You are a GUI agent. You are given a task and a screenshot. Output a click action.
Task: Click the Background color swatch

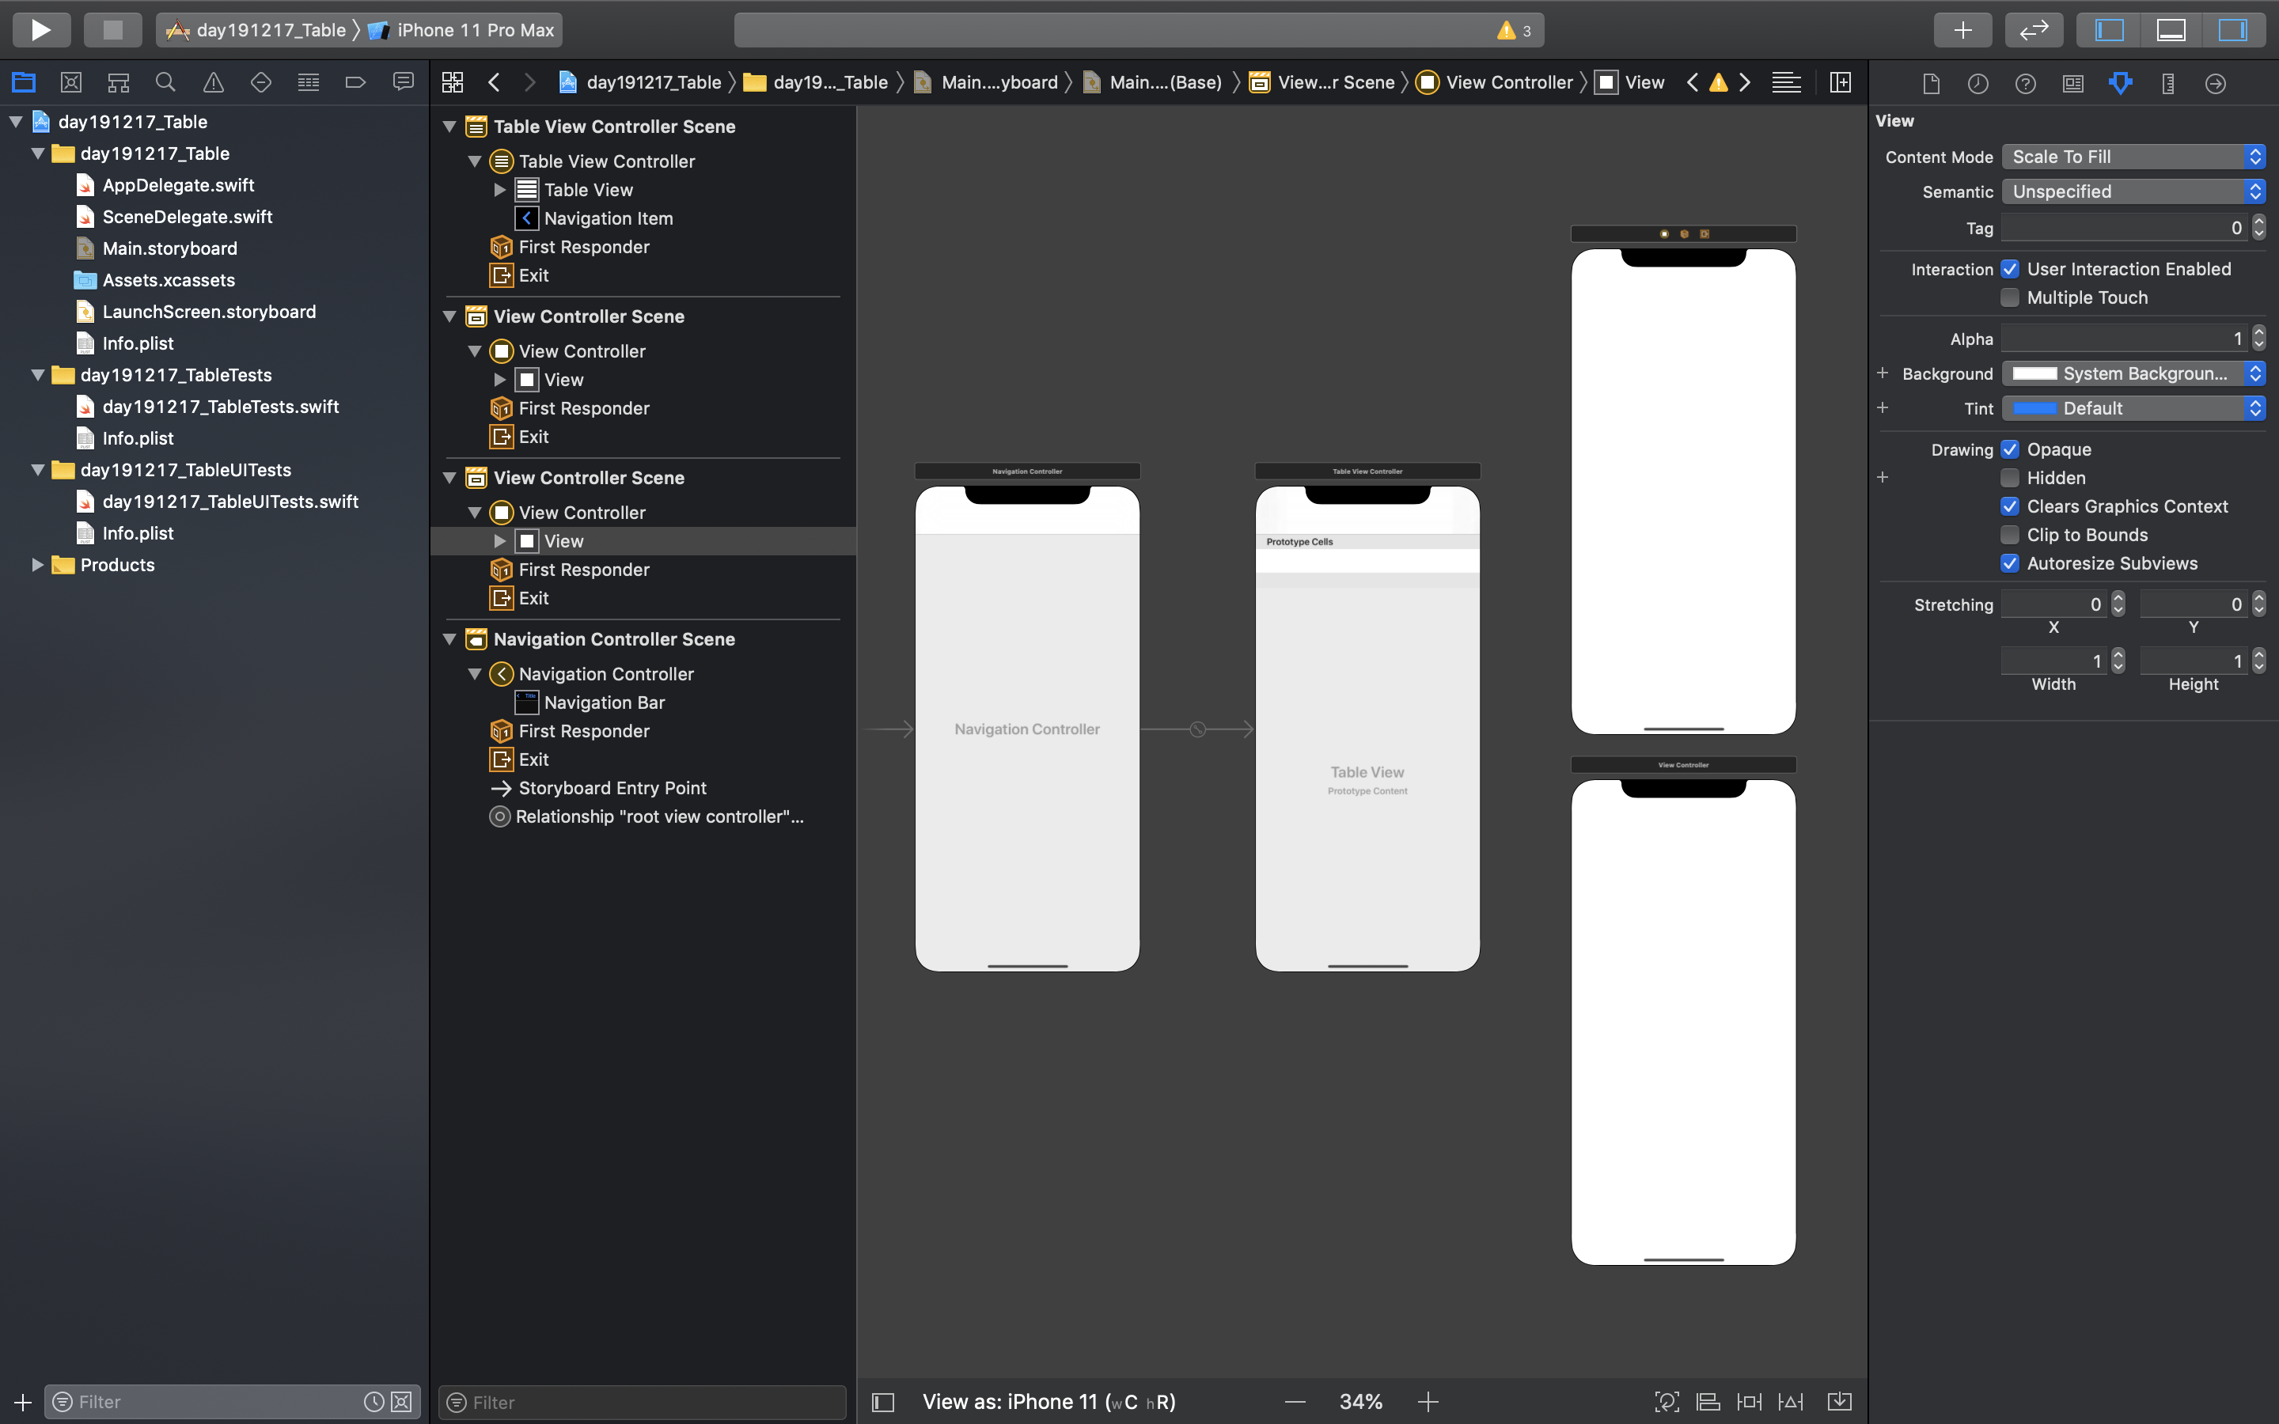click(x=2034, y=374)
